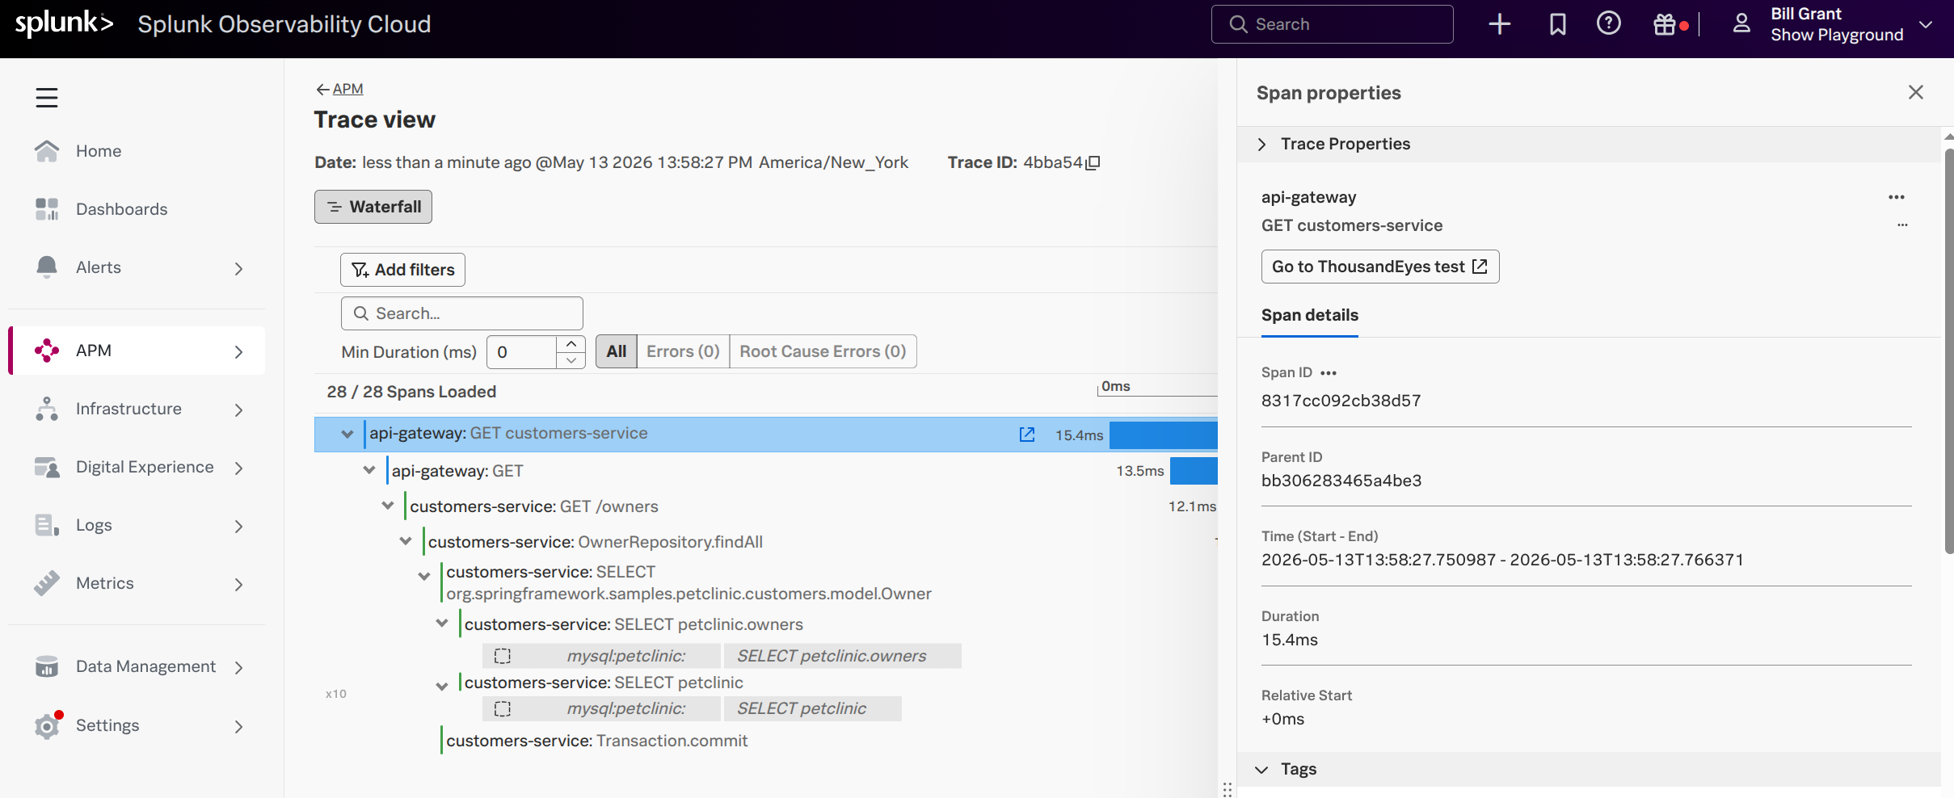1954x798 pixels.
Task: Open api-gateway service more options menu
Action: coord(1896,197)
